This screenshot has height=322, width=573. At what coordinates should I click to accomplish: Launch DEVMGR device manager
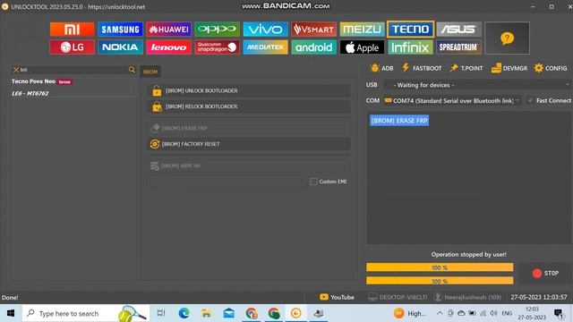tap(509, 68)
